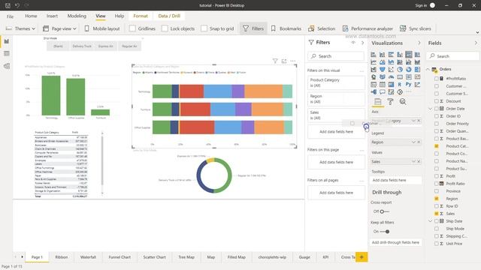Viewport: 481px width, 270px height.
Task: Select the treemap visualization
Action: pos(418,70)
